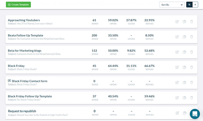
Task: Edit the Black Friday template
Action: [x=177, y=67]
